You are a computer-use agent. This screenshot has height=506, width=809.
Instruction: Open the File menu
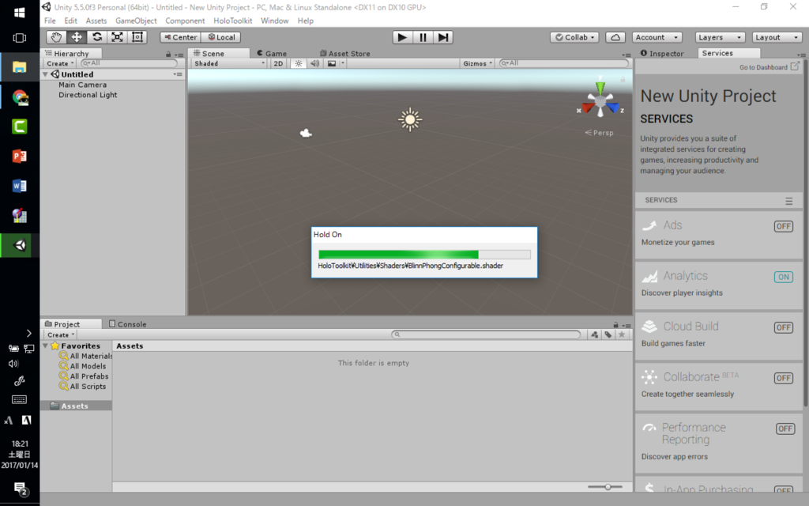click(50, 21)
